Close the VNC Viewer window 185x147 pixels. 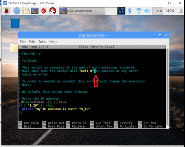pos(180,3)
